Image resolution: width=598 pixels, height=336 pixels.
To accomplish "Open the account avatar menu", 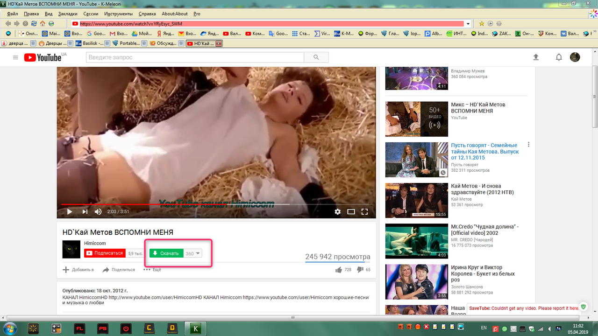I will (x=575, y=57).
